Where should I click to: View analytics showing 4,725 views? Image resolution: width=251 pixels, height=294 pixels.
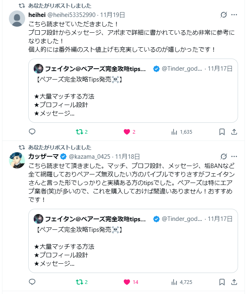pyautogui.click(x=182, y=282)
